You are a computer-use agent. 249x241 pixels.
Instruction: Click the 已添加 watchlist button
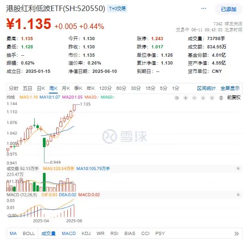[229, 9]
